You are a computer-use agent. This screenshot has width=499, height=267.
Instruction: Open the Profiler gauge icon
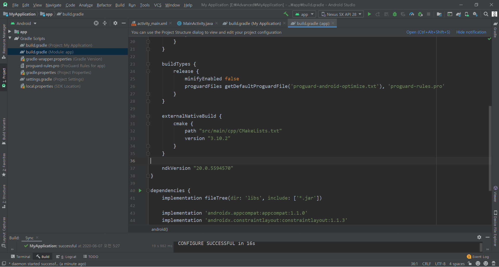point(412,14)
